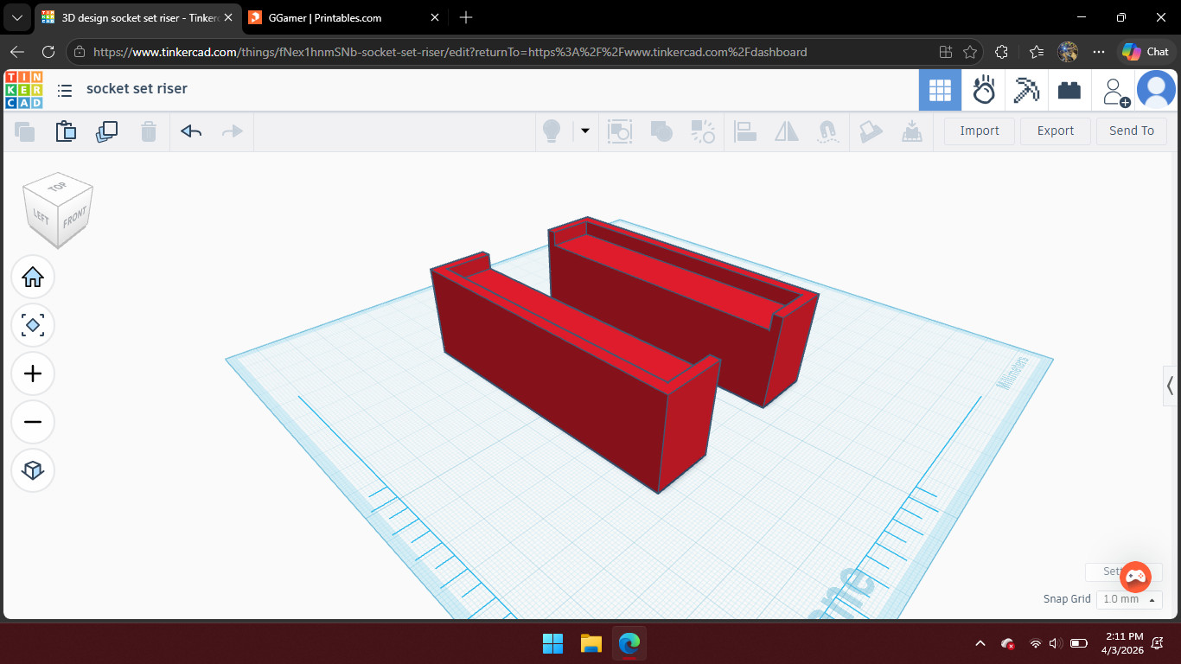Ungroup shapes with the Ungroup icon

pos(702,131)
